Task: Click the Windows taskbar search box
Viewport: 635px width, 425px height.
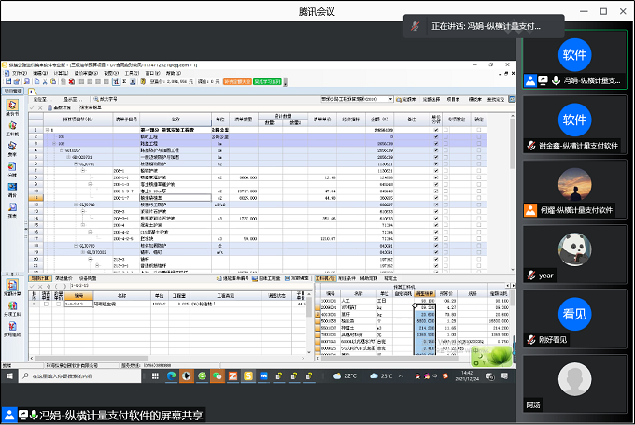Action: (80, 376)
